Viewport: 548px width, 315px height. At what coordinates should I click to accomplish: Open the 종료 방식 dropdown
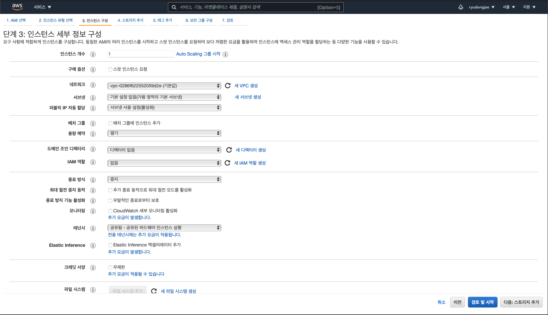pos(164,179)
